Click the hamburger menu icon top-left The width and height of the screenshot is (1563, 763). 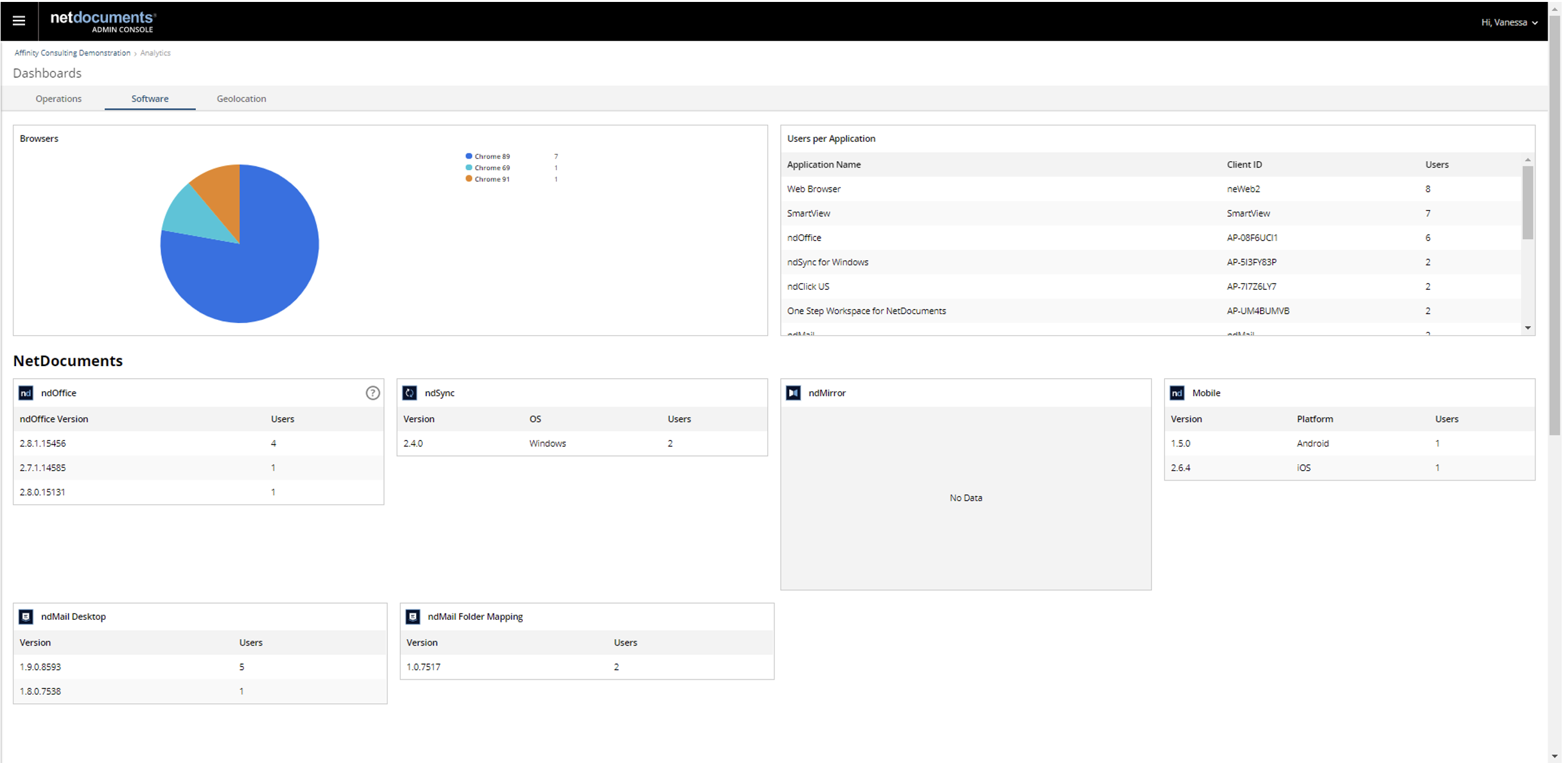click(x=19, y=20)
